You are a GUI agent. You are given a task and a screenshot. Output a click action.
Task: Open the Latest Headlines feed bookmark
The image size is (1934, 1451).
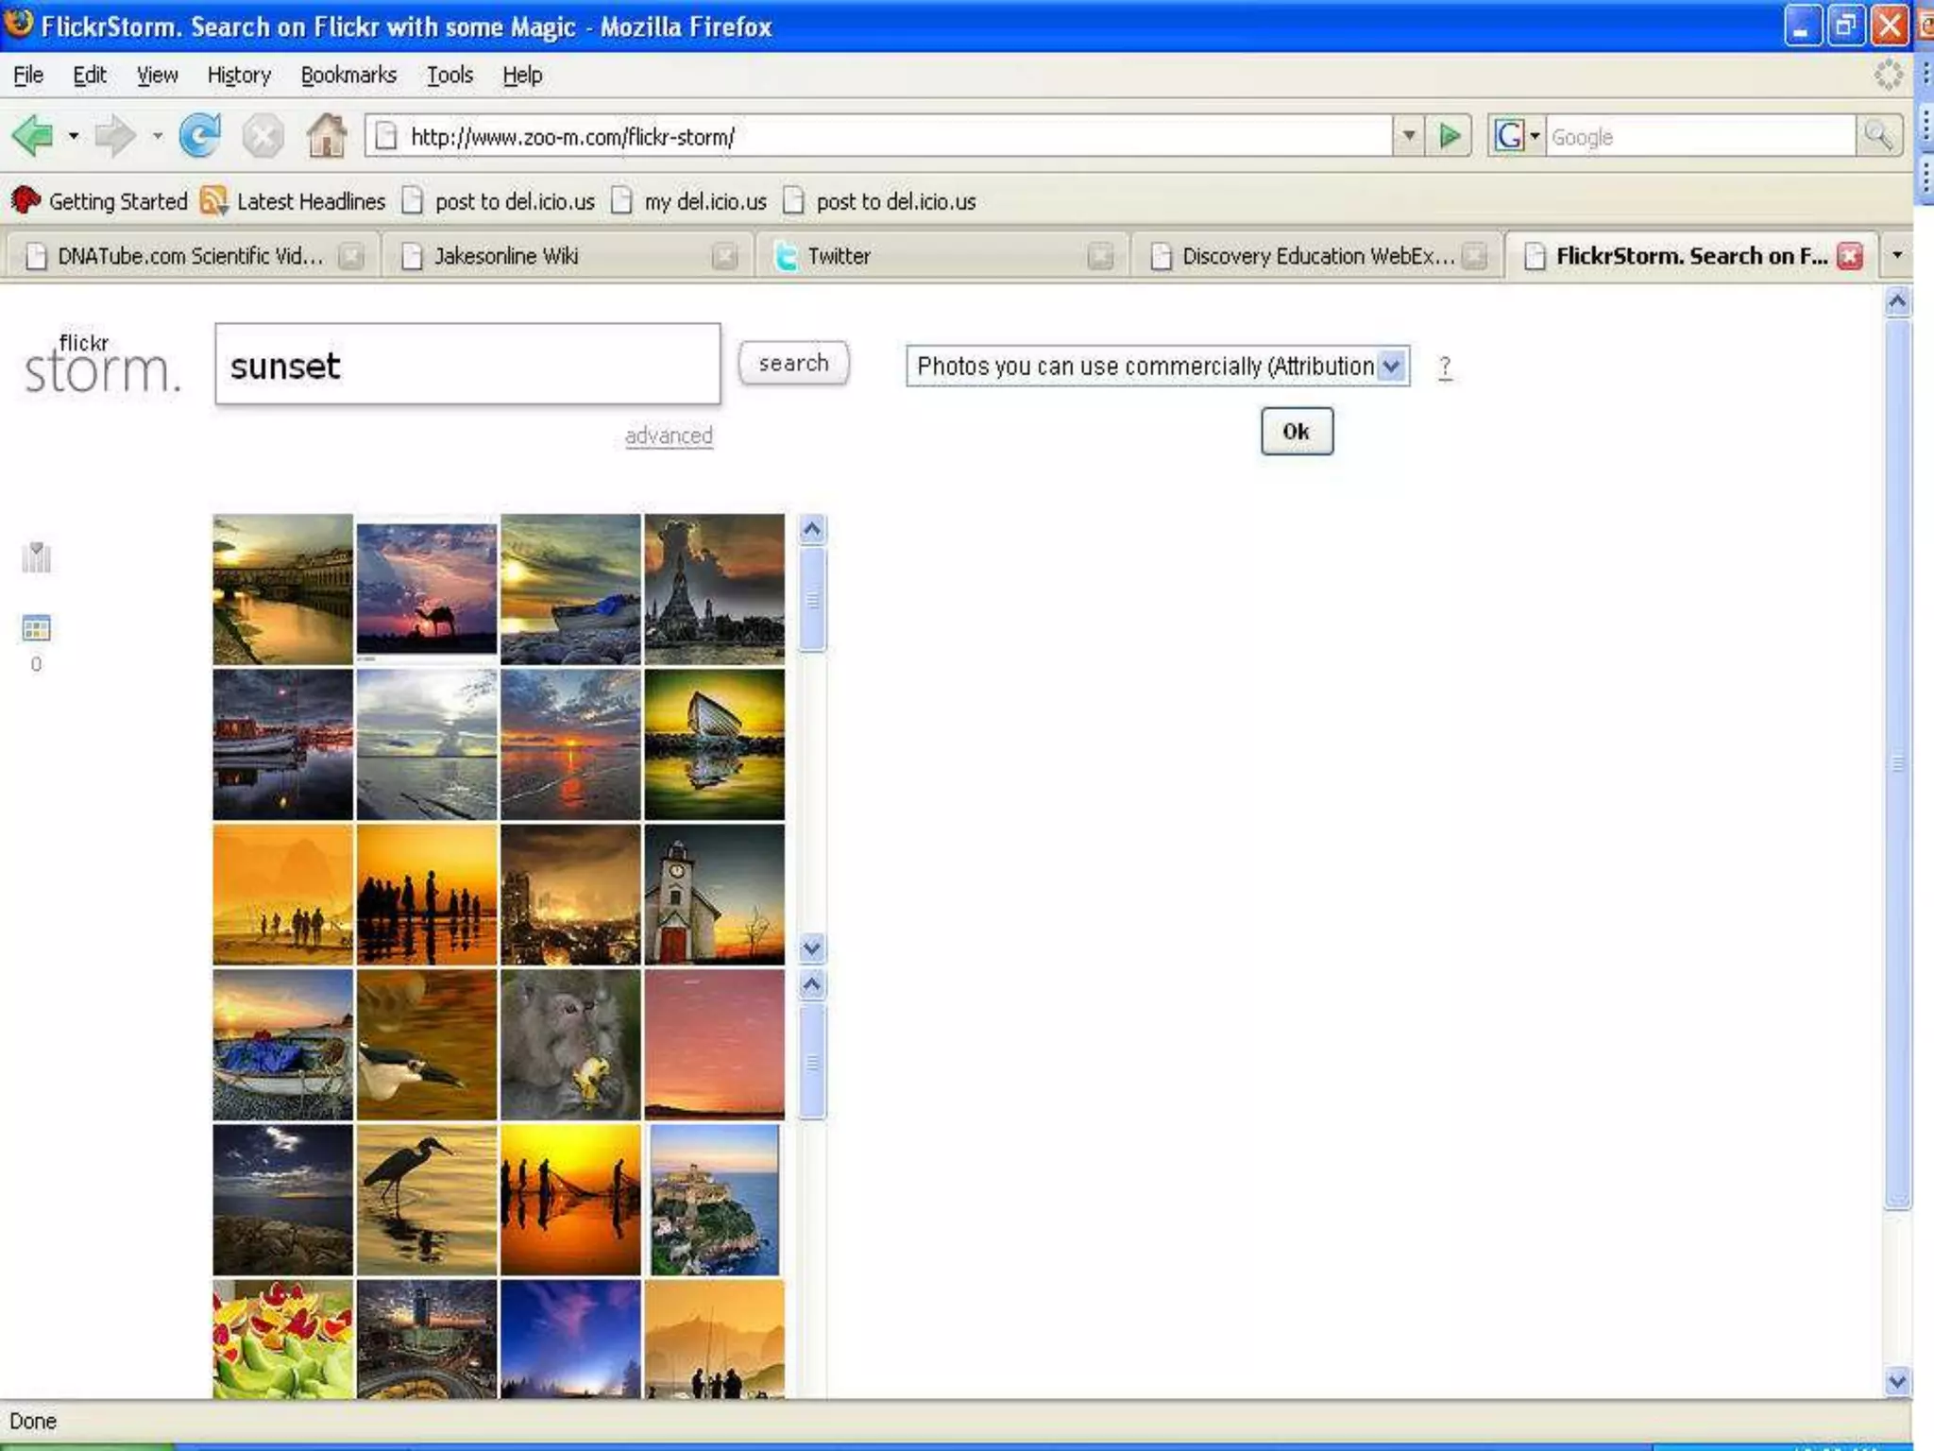(294, 201)
